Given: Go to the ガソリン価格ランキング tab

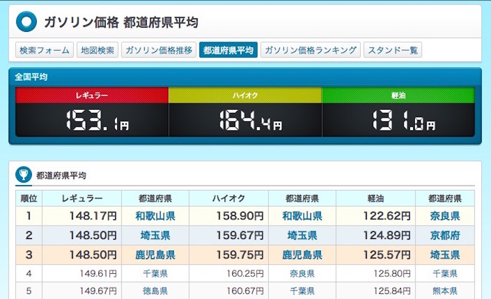Looking at the screenshot, I should coord(311,50).
